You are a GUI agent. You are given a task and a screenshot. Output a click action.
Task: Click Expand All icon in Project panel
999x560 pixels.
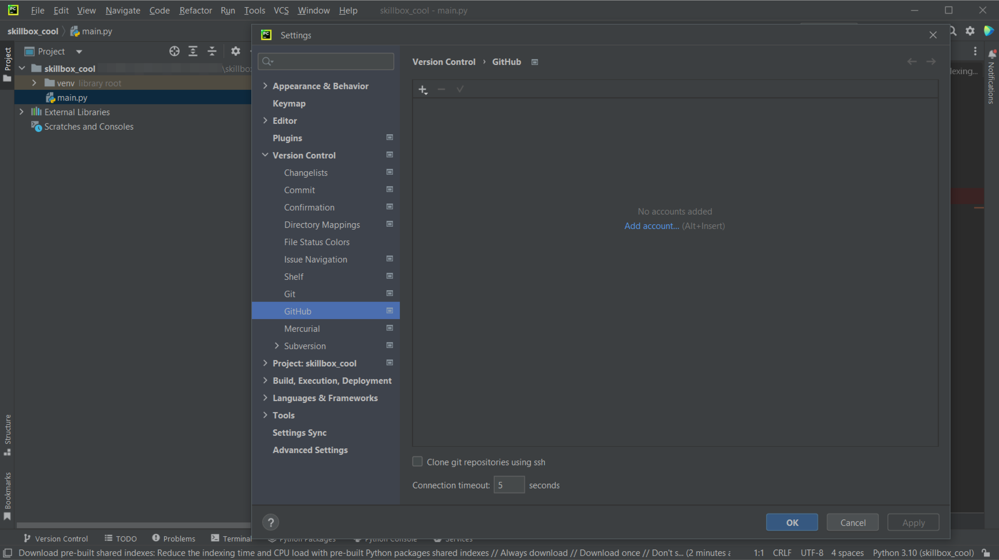point(193,51)
